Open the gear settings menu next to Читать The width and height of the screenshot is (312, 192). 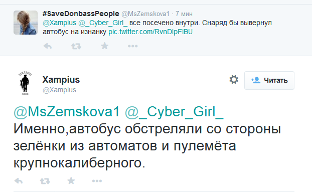(x=234, y=80)
